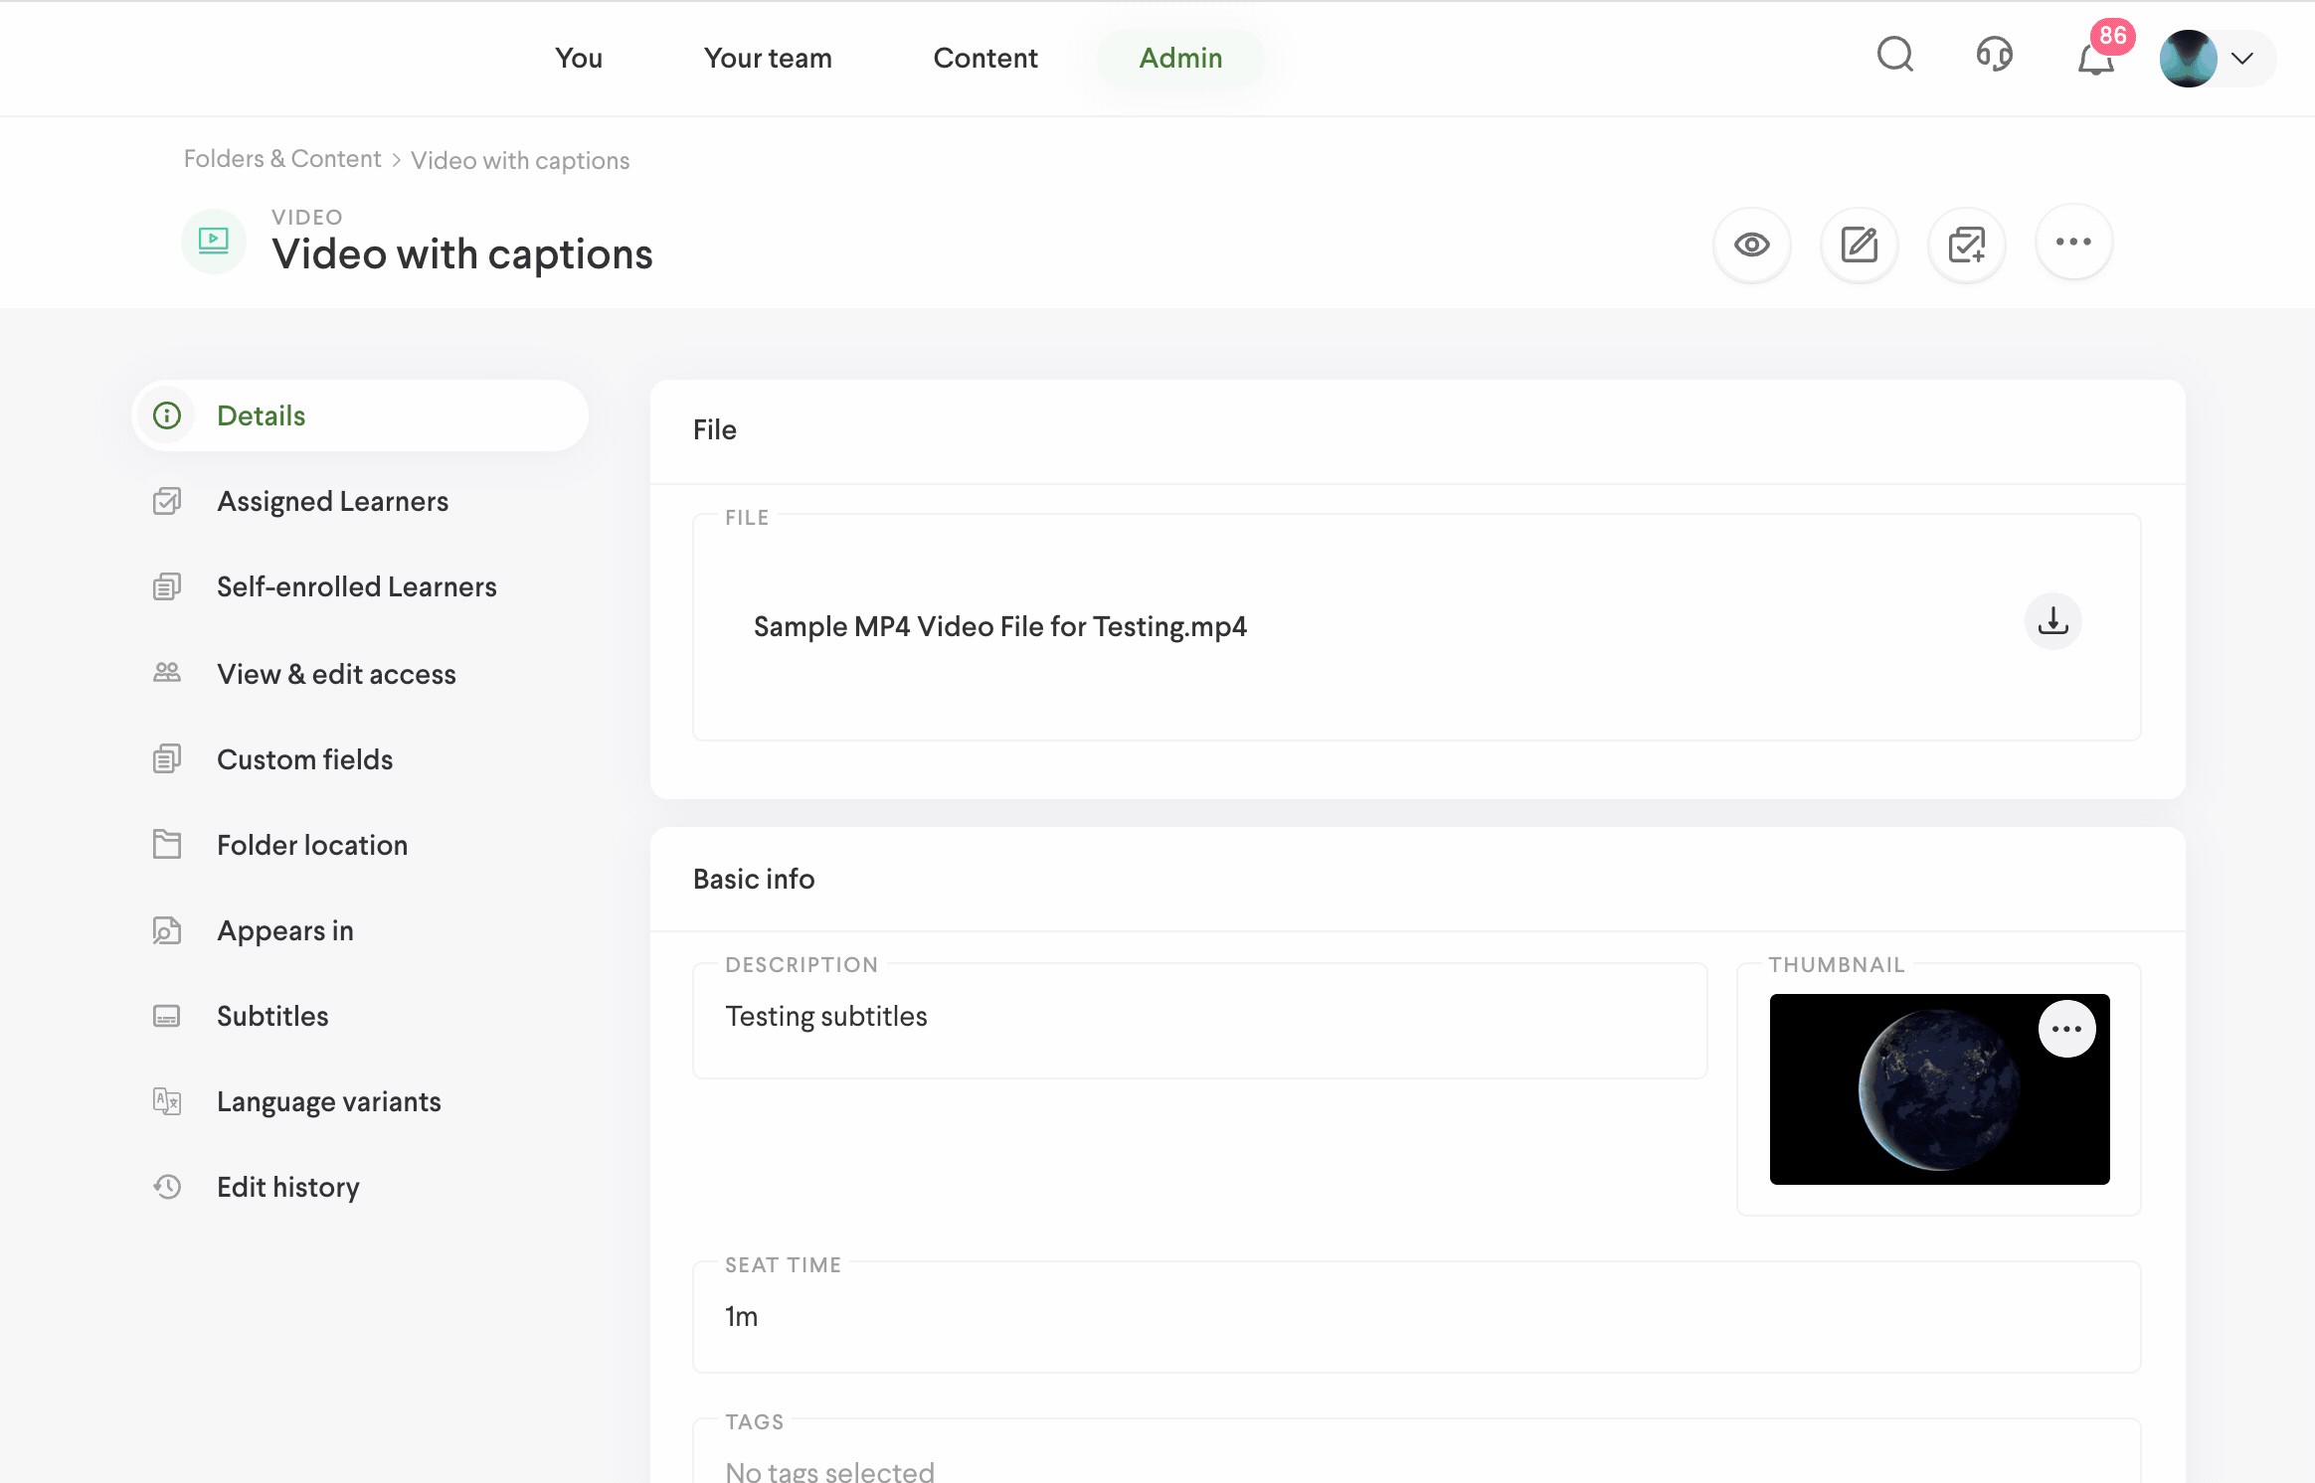The image size is (2315, 1483).
Task: Click the Seat Time field
Action: pos(1416,1317)
